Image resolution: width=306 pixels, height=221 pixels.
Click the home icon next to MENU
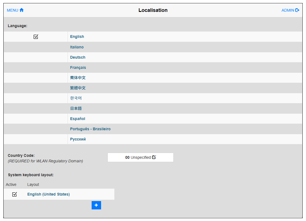pyautogui.click(x=22, y=10)
